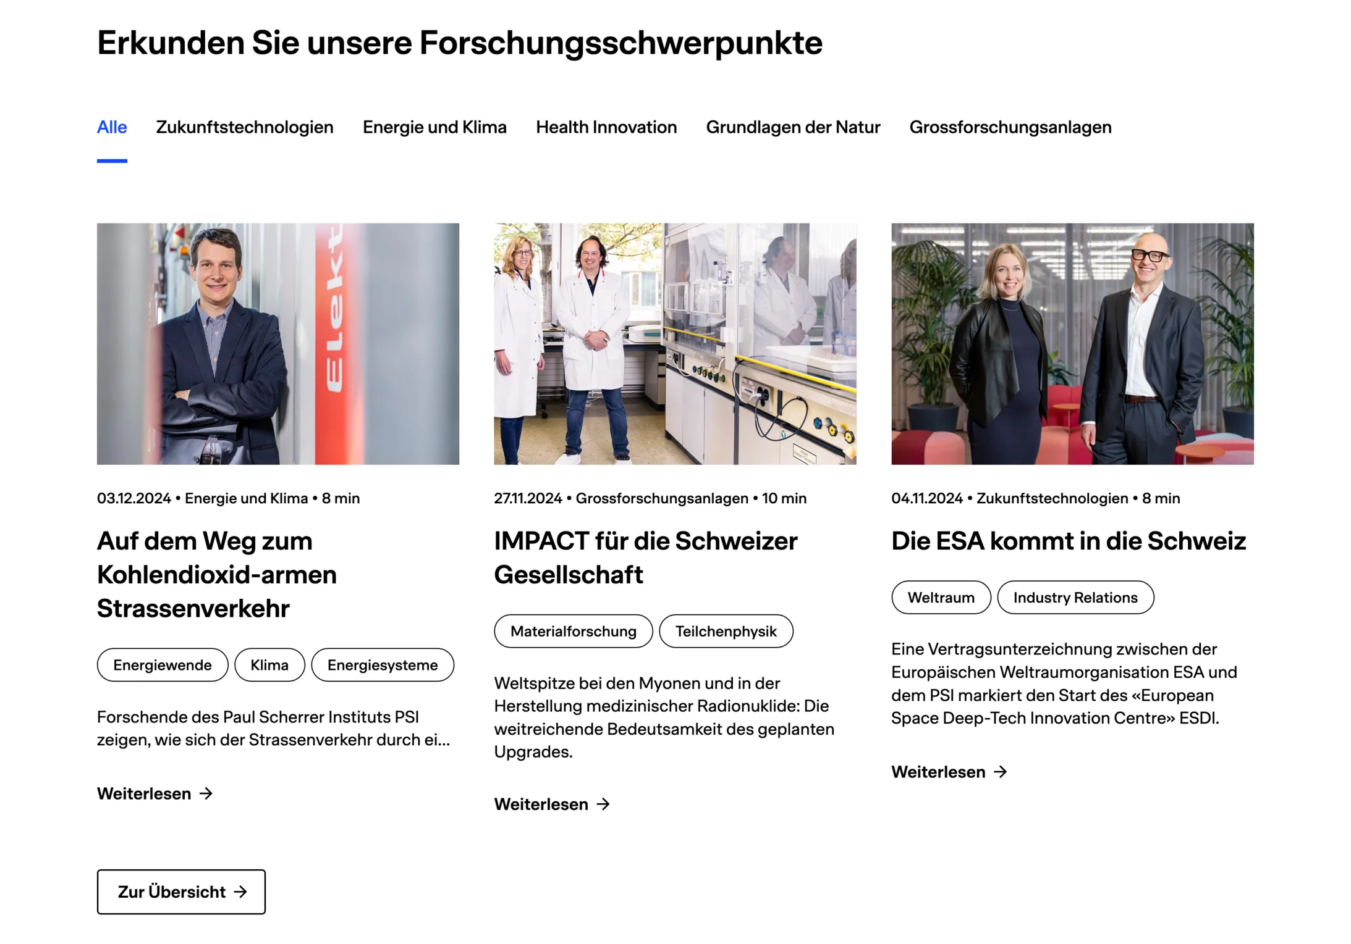Show Health Innovation articles tab
Viewport: 1351px width, 944px height.
[606, 127]
